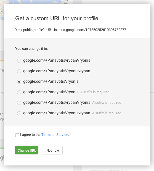154x171 pixels.
Task: Open the Terms of Service link
Action: point(55,135)
